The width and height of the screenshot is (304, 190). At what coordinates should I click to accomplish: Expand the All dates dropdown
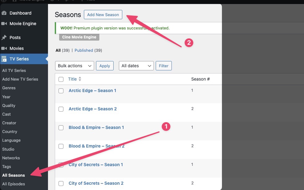(136, 66)
